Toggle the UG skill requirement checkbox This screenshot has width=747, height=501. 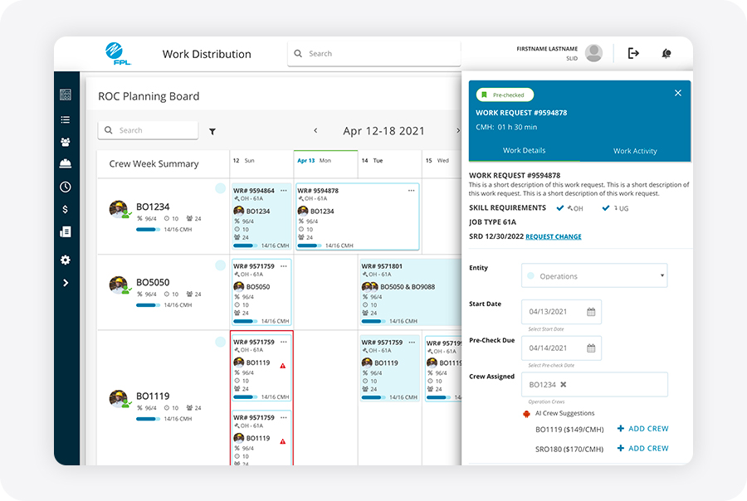(x=606, y=208)
